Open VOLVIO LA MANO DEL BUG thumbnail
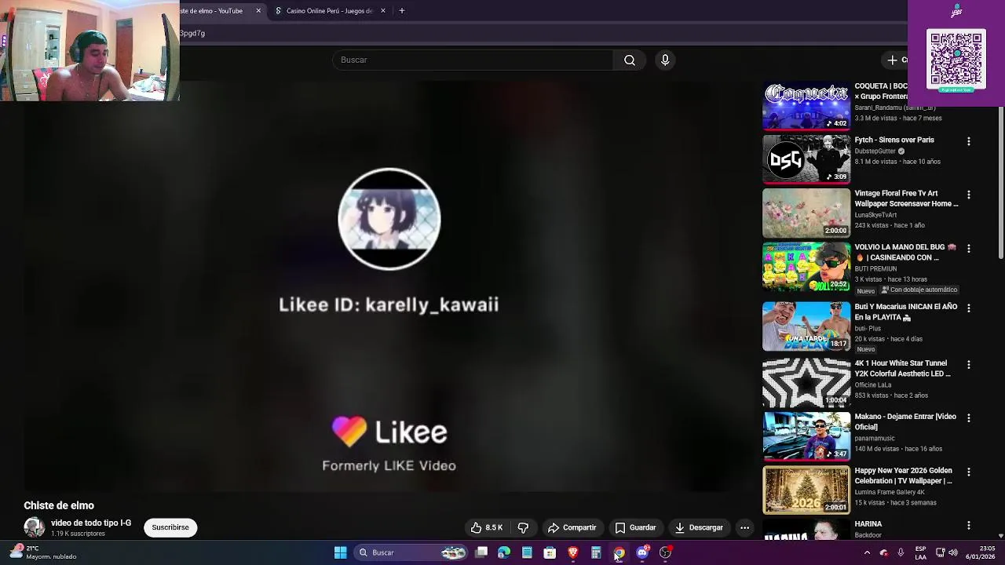The height and width of the screenshot is (565, 1005). coord(806,267)
